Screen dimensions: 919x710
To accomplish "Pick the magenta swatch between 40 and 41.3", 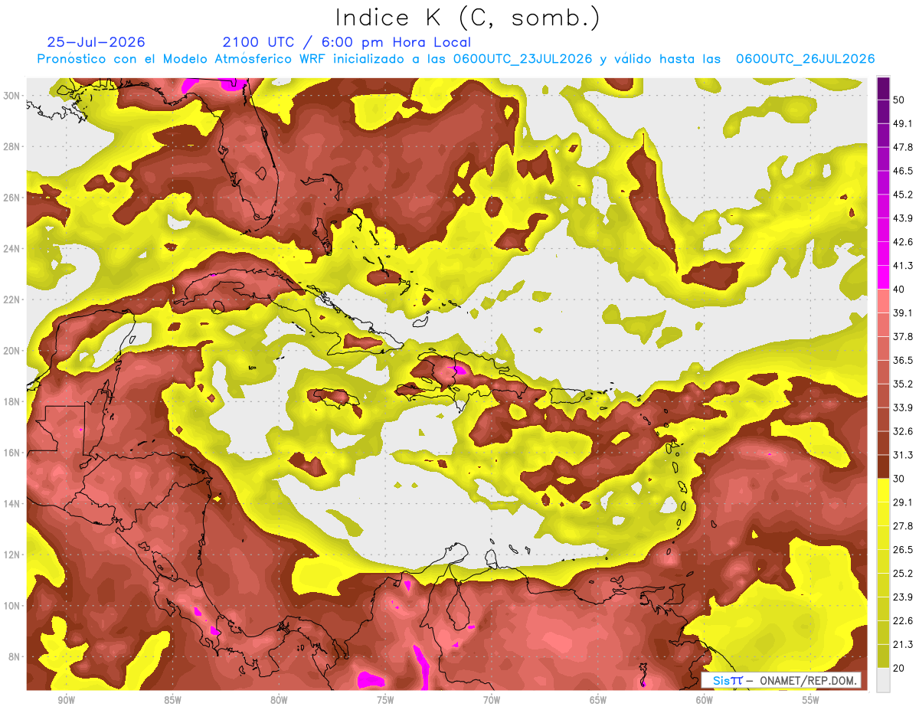I will (x=883, y=277).
